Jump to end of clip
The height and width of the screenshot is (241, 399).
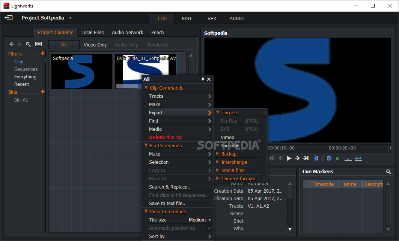click(x=306, y=158)
